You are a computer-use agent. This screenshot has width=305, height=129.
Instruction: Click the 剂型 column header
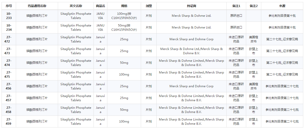point(149,6)
